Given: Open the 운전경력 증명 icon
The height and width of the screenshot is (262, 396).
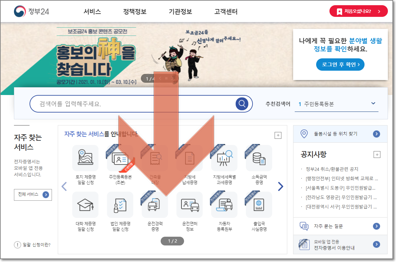Looking at the screenshot, I should pos(155,205).
